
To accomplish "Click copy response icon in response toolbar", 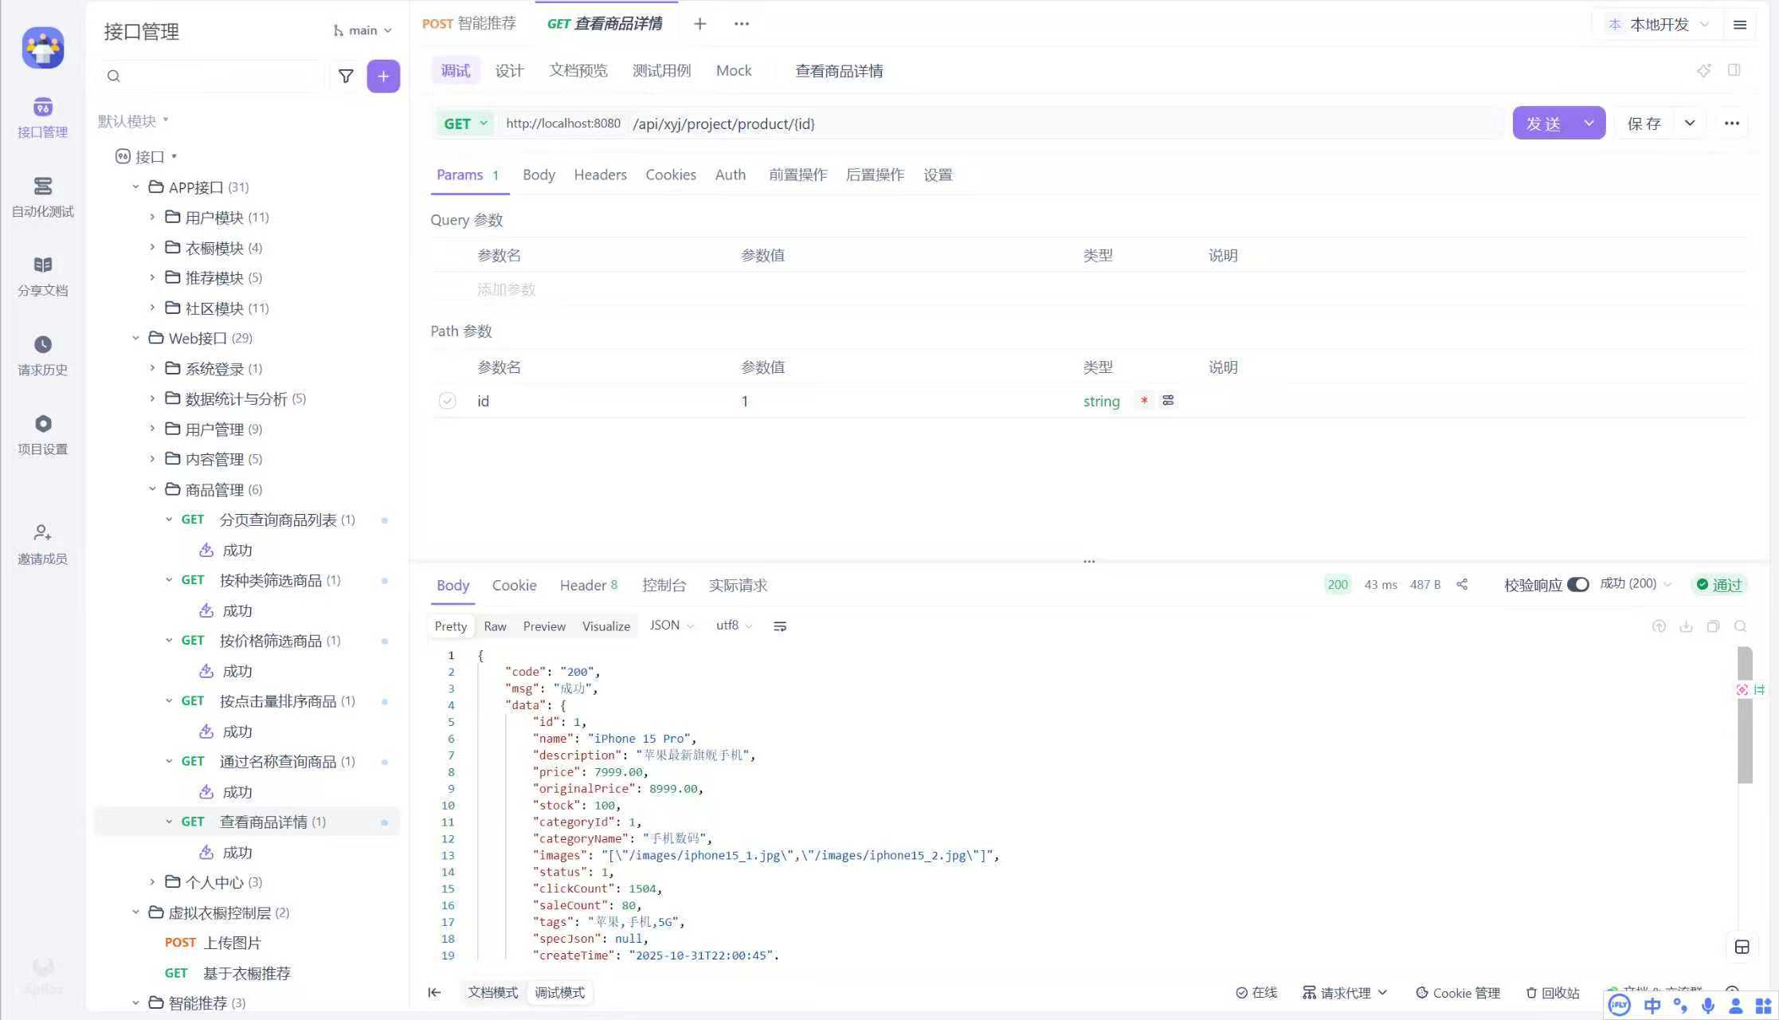I will (1713, 626).
